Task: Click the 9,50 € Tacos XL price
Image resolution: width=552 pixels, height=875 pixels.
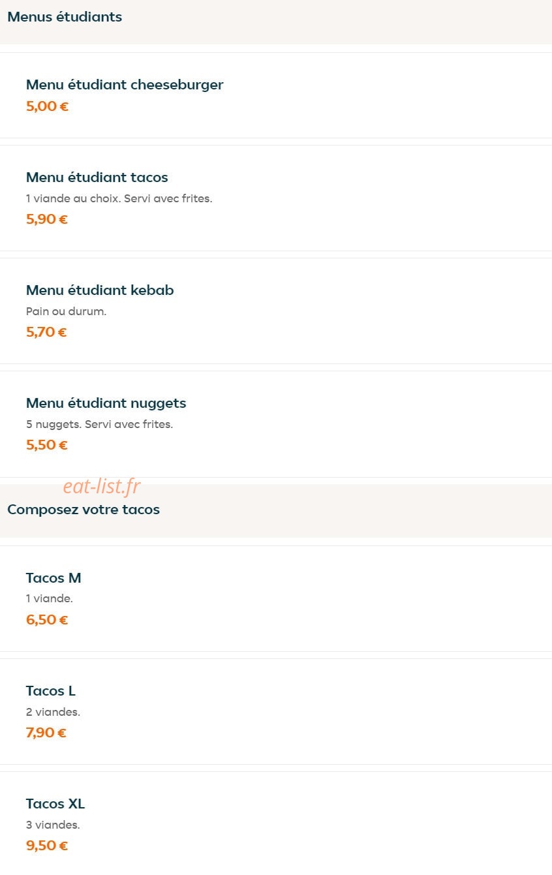Action: [x=47, y=846]
